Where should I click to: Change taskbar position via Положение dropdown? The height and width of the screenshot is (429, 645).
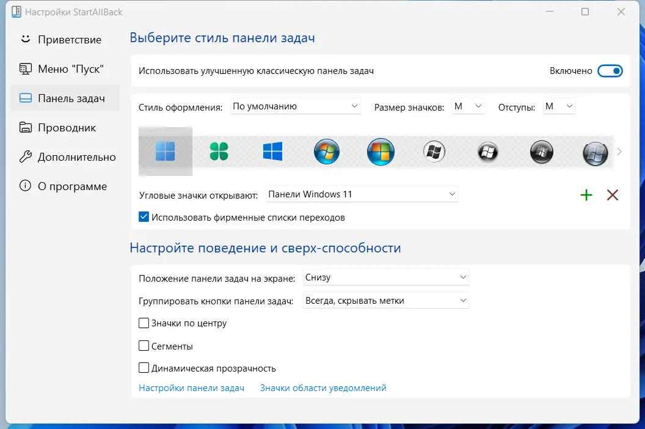pos(385,277)
